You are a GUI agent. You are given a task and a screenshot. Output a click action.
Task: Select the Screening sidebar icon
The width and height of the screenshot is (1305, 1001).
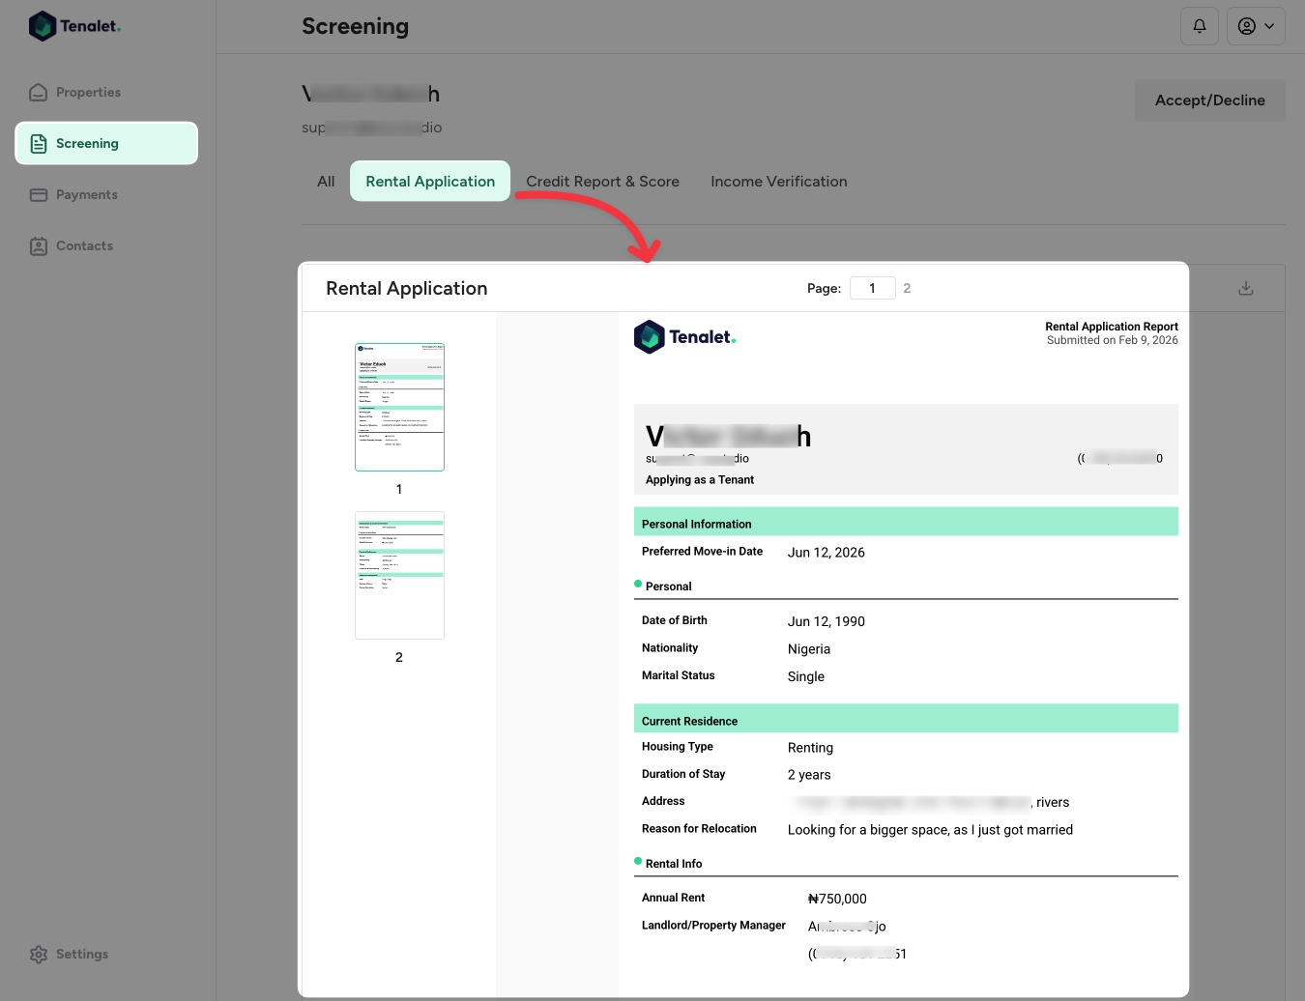coord(38,142)
